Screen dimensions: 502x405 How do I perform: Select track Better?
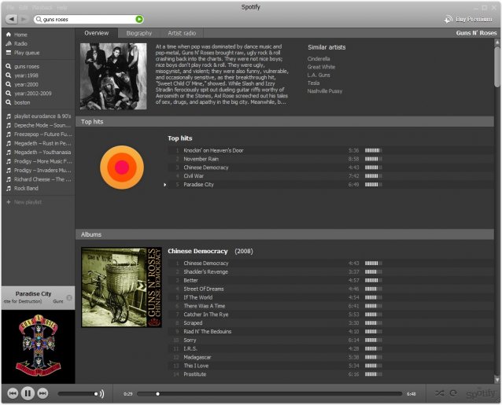click(330, 280)
